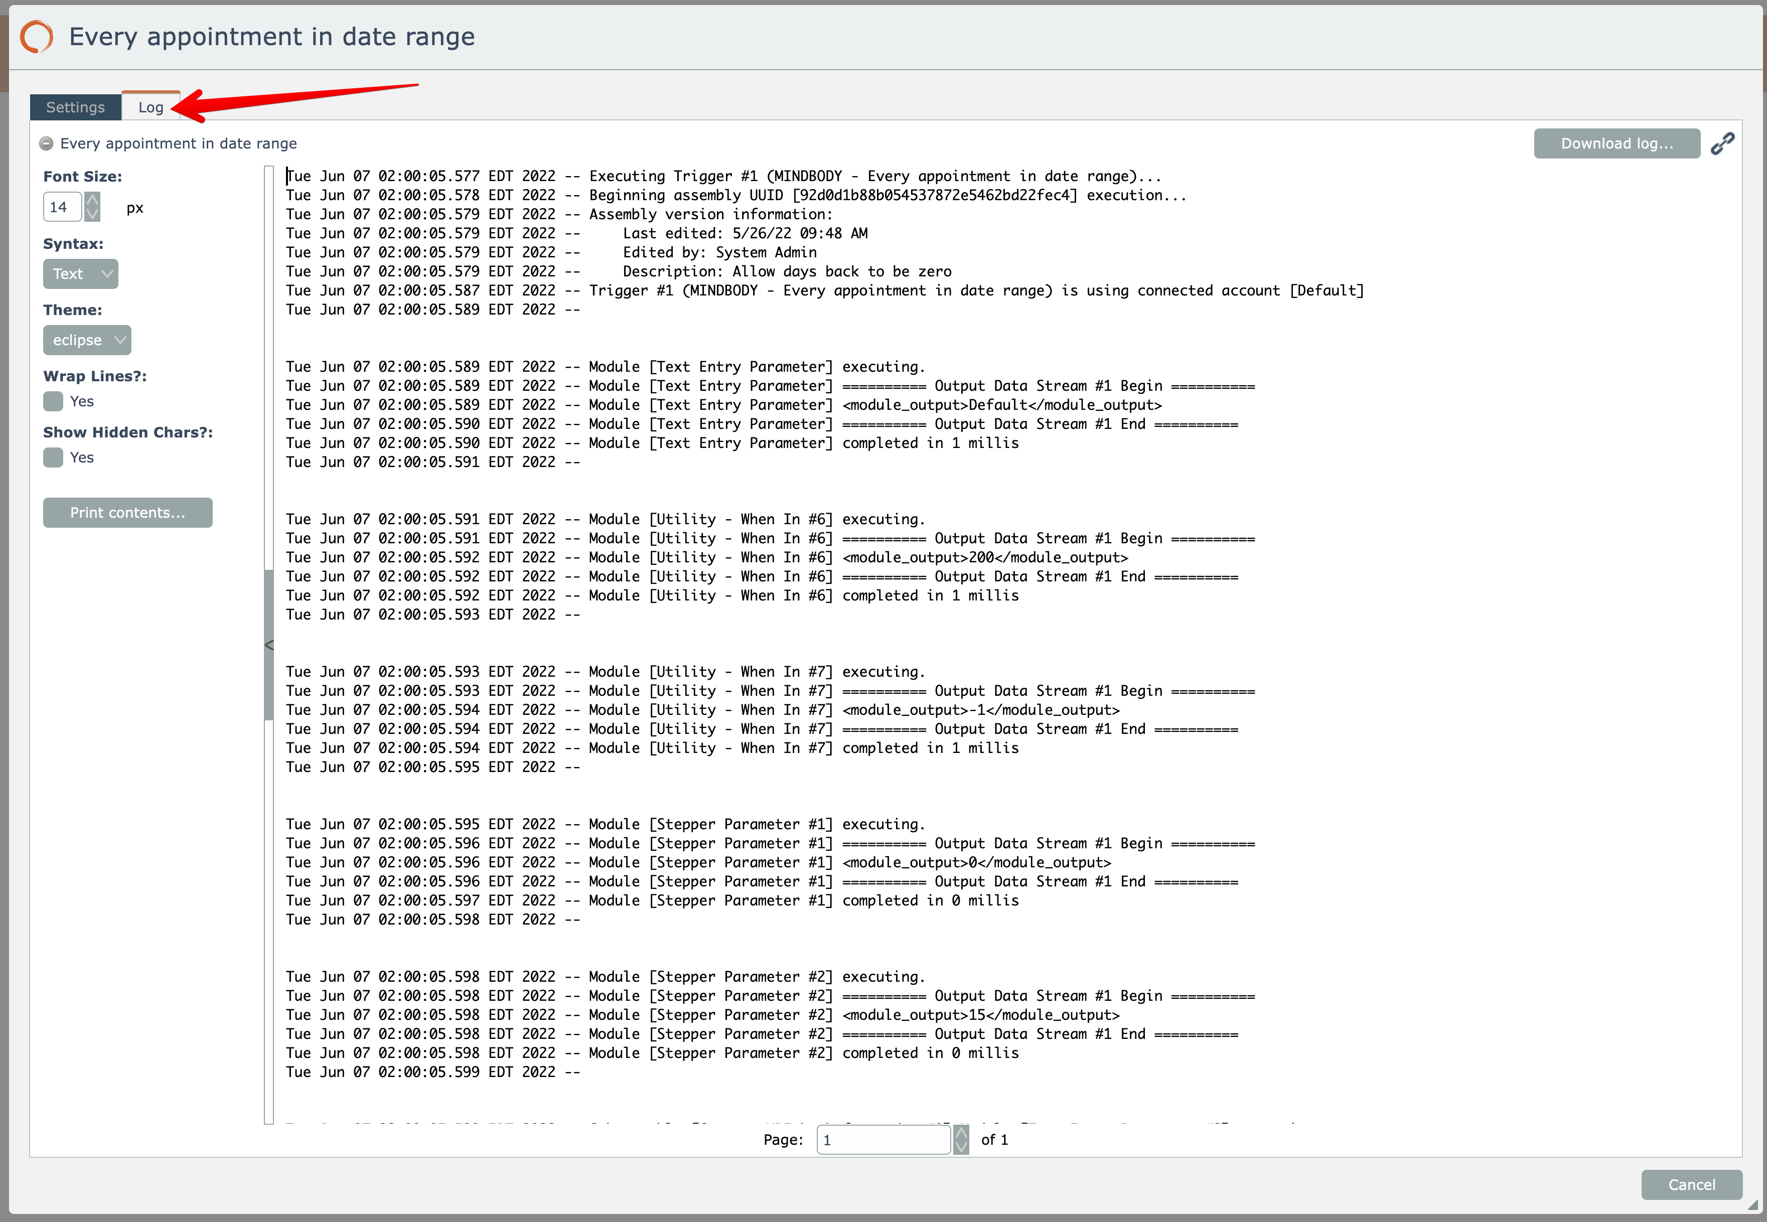
Task: Open the Syntax dropdown showing Text
Action: (80, 273)
